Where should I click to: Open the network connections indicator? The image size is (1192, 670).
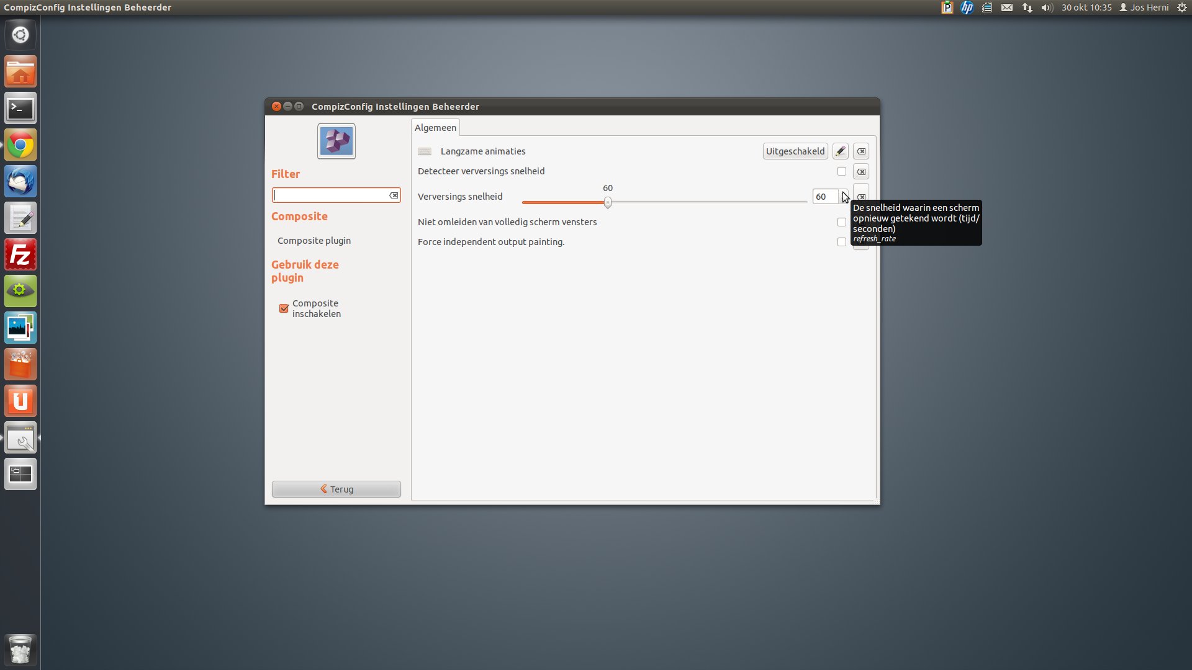tap(1027, 7)
